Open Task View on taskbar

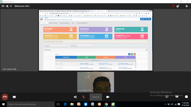pos(58,104)
